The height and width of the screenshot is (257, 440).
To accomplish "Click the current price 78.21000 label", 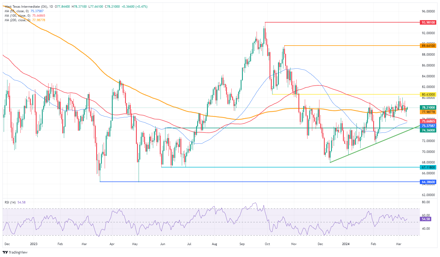I will pos(428,108).
